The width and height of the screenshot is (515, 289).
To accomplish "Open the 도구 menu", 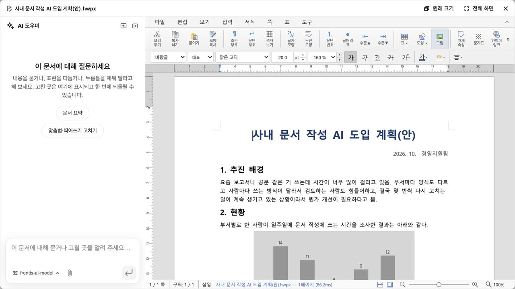I will 307,22.
